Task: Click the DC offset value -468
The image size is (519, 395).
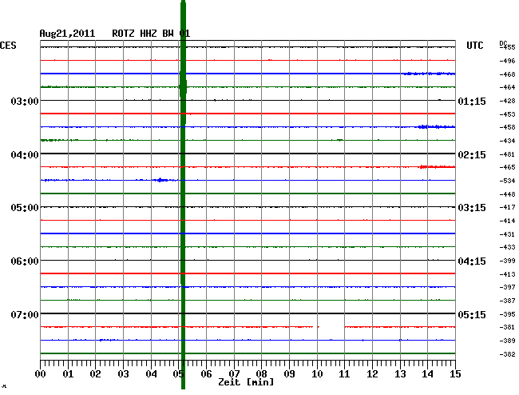Action: click(507, 74)
